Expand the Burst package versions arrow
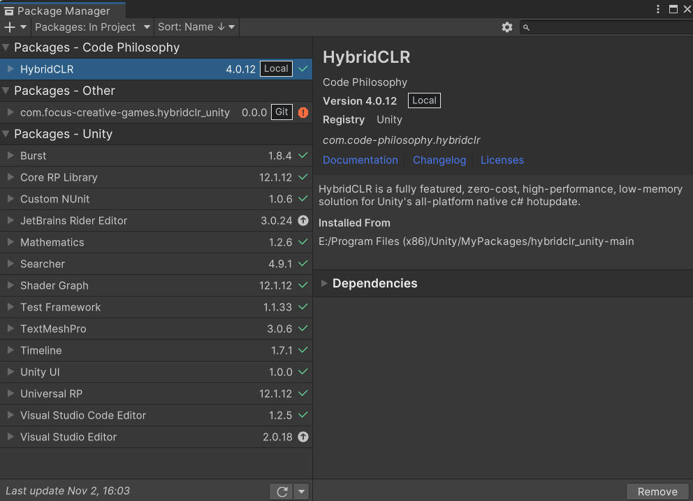Image resolution: width=693 pixels, height=501 pixels. click(x=11, y=156)
